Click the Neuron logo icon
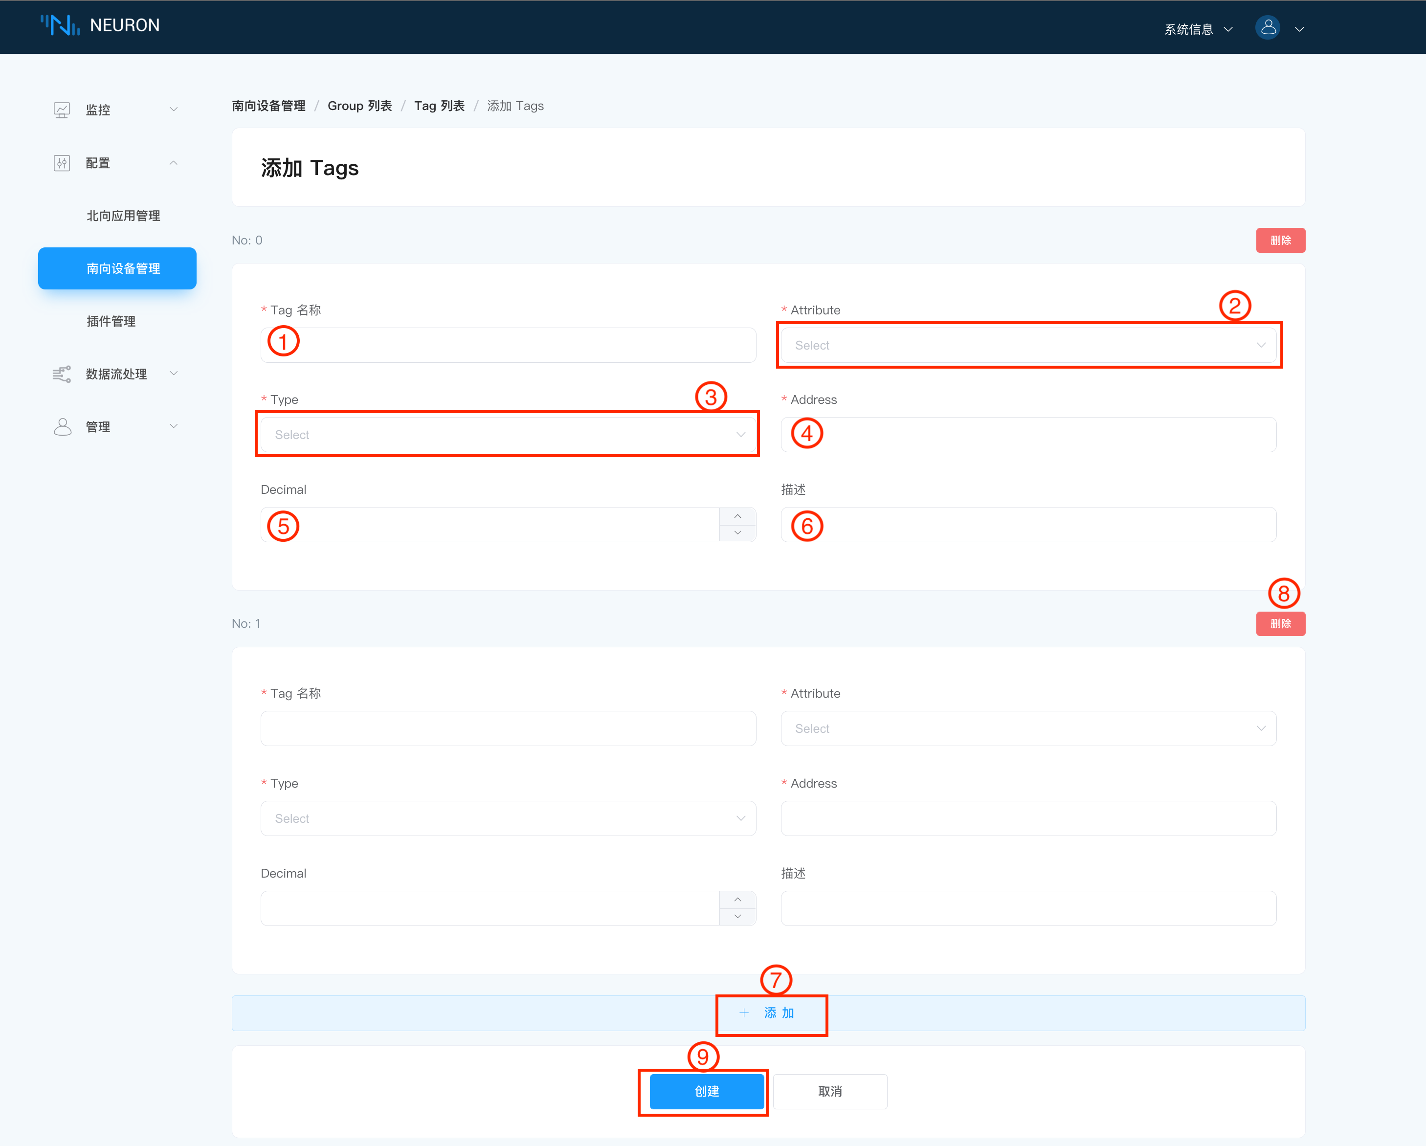 [60, 25]
